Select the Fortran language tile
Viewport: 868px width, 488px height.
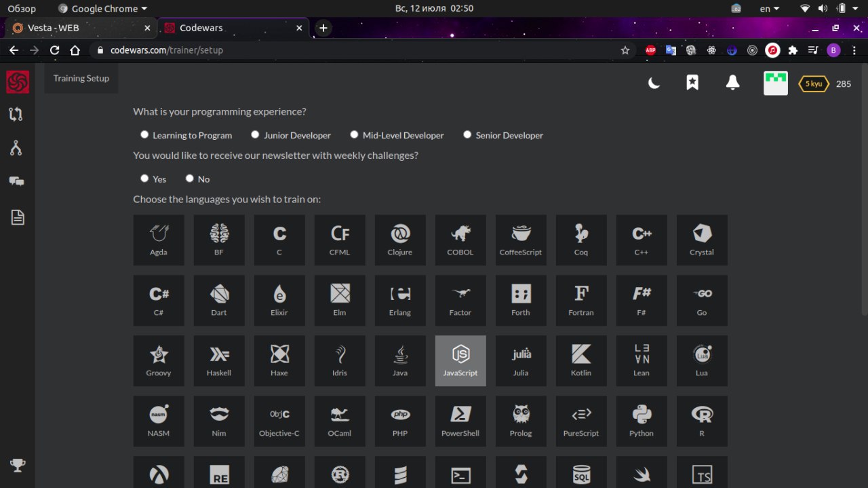click(x=581, y=301)
